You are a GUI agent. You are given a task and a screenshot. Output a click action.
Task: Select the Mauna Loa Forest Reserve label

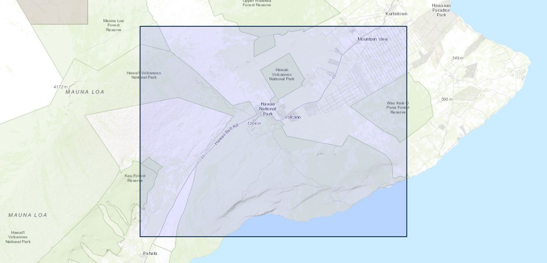(114, 25)
